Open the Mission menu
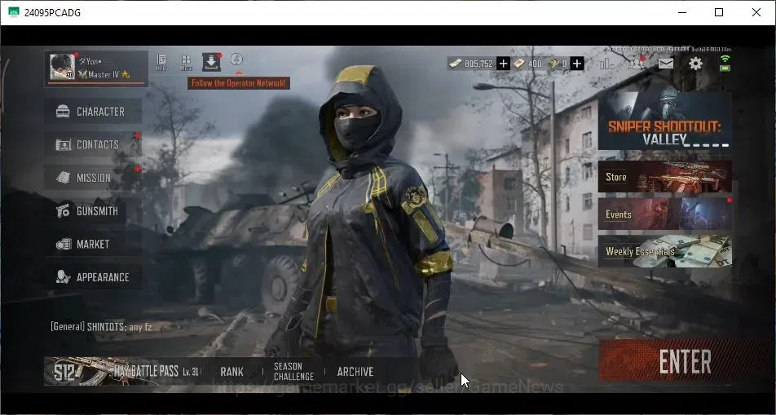Screen dimensions: 776x415 coord(93,178)
